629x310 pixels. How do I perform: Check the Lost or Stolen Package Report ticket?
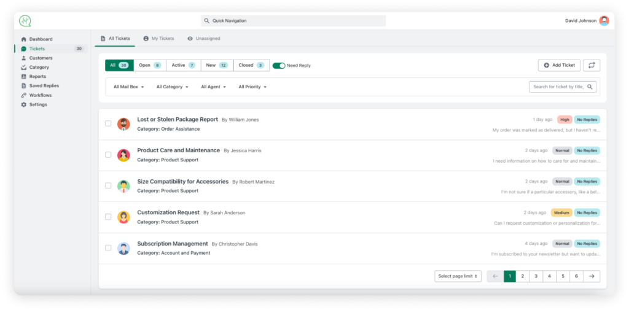[x=108, y=123]
